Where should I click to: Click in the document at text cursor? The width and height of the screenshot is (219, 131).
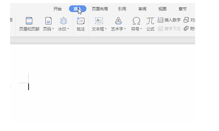coord(29,87)
